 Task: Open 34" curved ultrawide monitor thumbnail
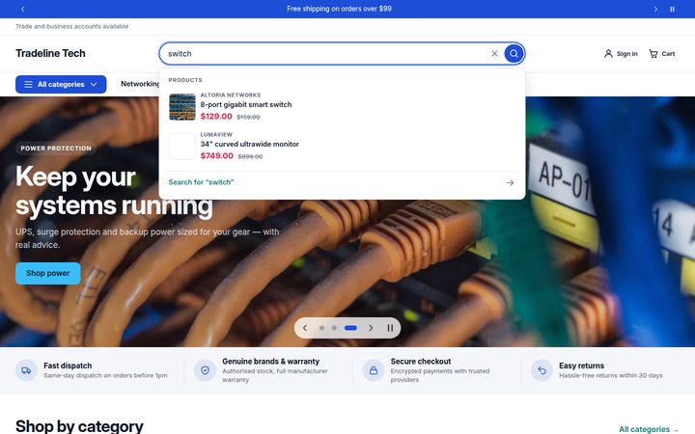click(182, 147)
